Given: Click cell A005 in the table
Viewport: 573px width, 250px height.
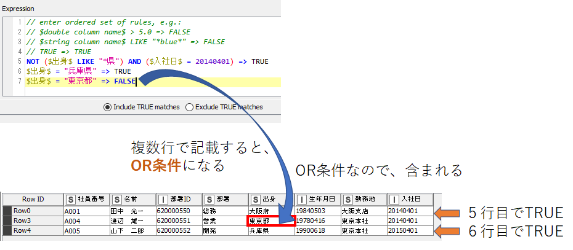Looking at the screenshot, I should pyautogui.click(x=87, y=231).
